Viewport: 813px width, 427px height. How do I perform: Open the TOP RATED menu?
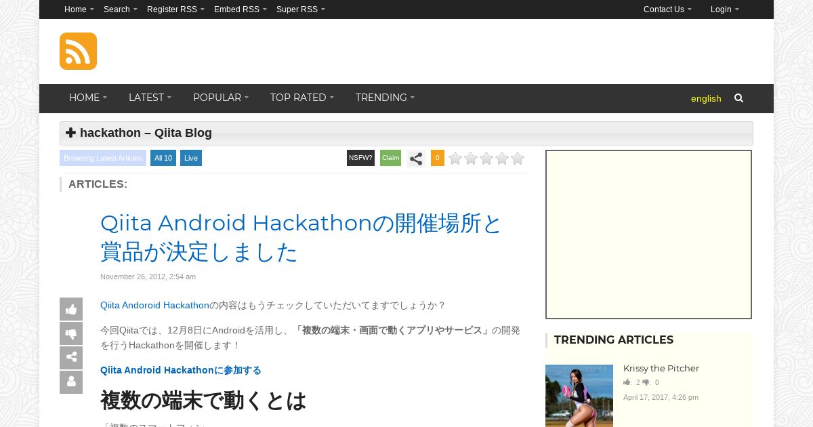coord(302,98)
